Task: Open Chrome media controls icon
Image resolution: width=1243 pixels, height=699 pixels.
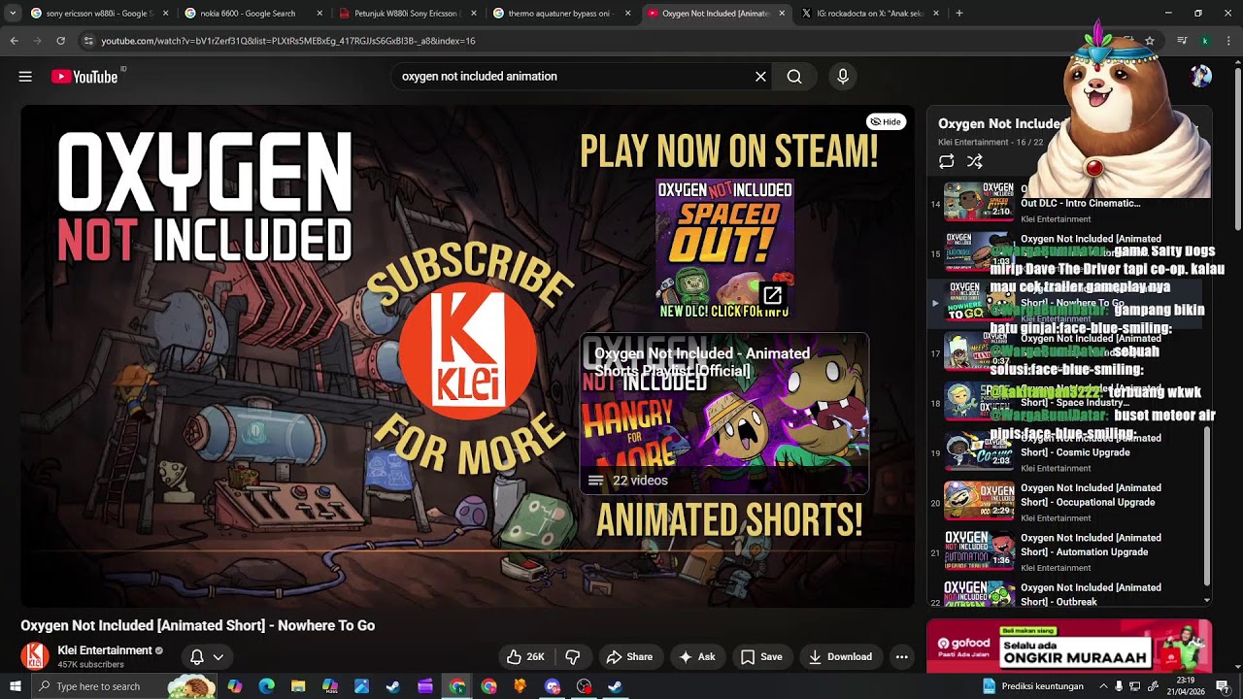Action: [x=1181, y=41]
